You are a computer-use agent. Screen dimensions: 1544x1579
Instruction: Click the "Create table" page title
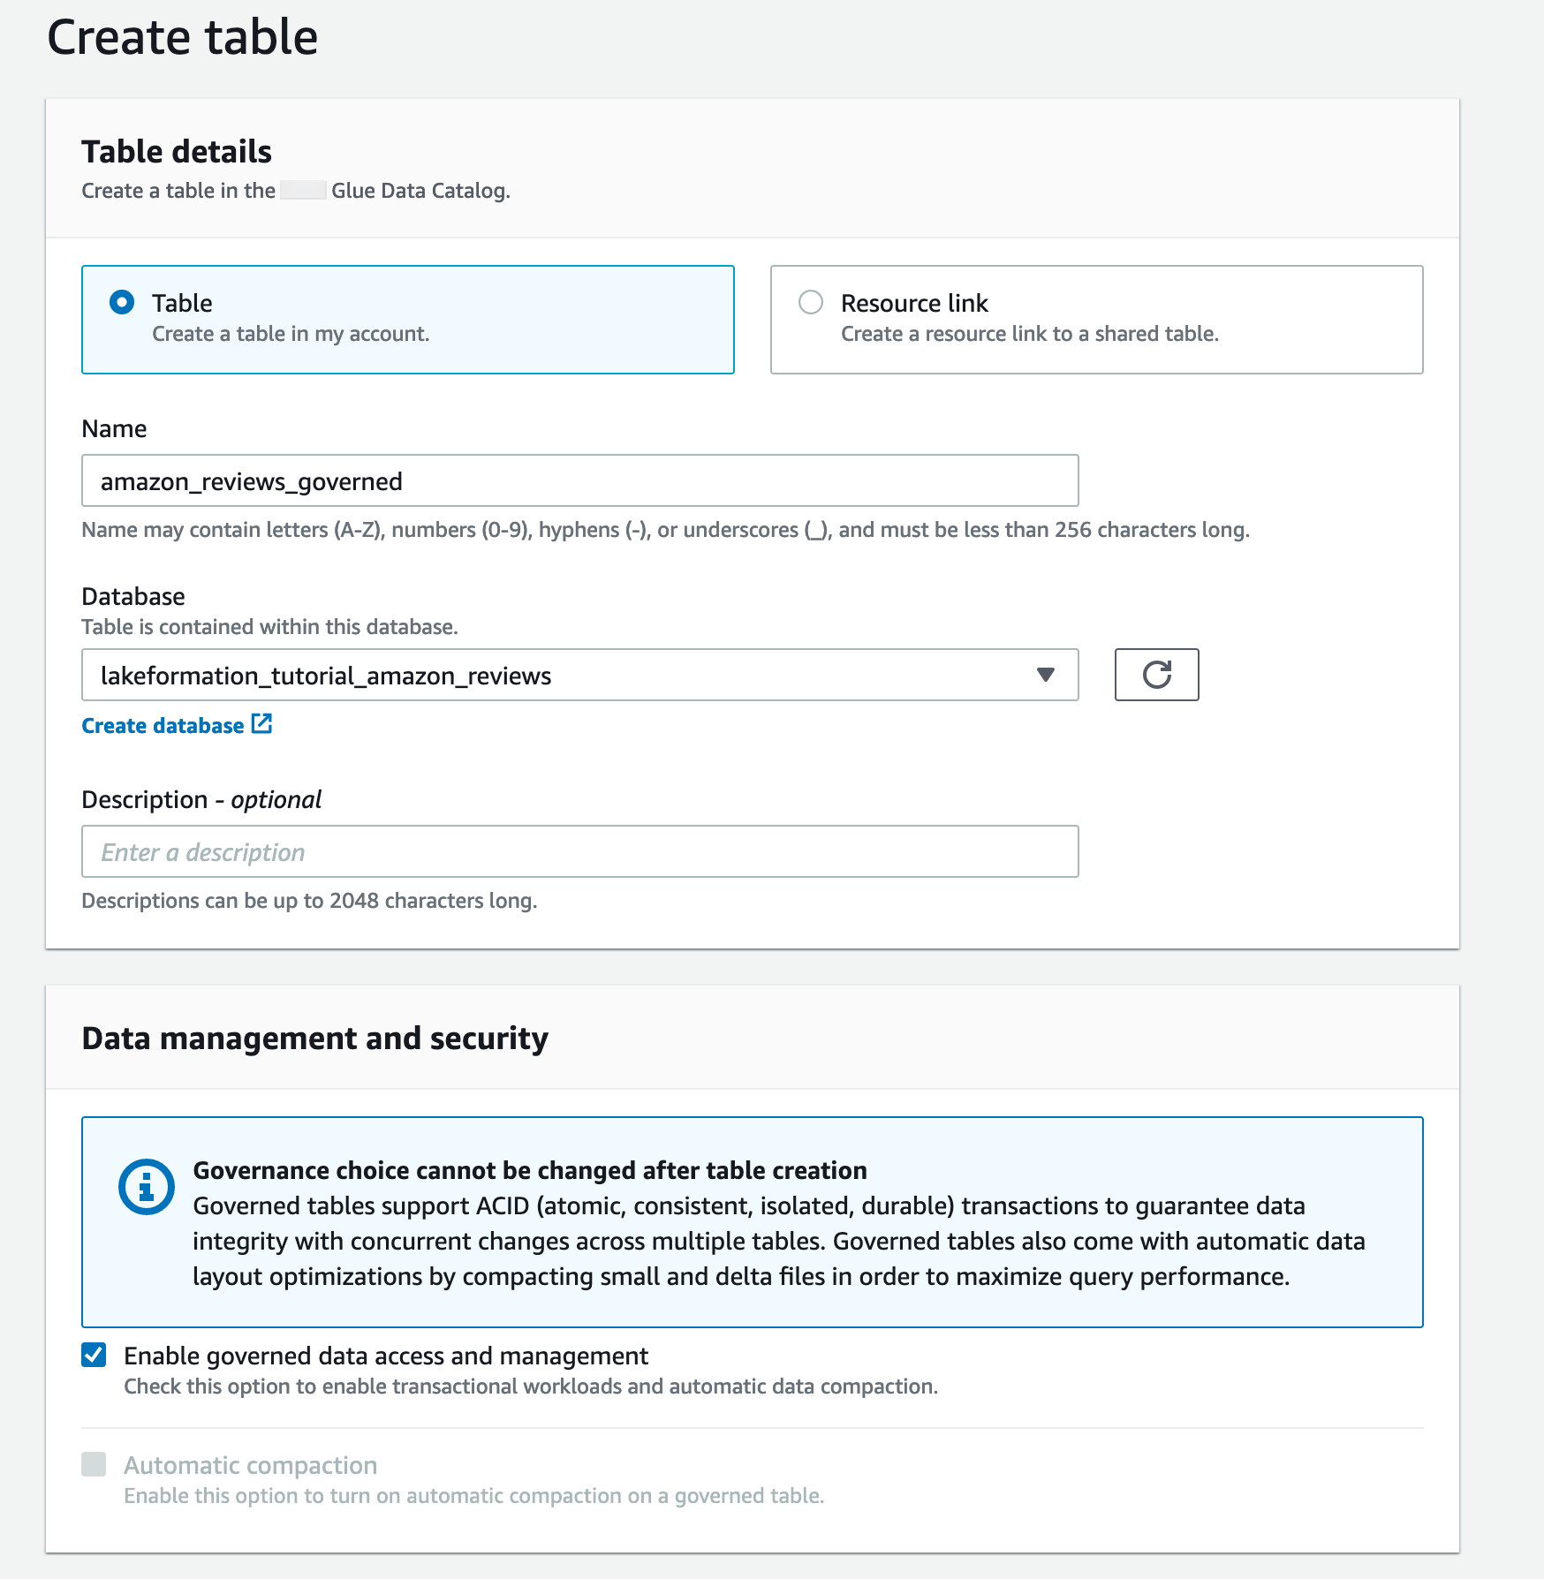(x=182, y=37)
